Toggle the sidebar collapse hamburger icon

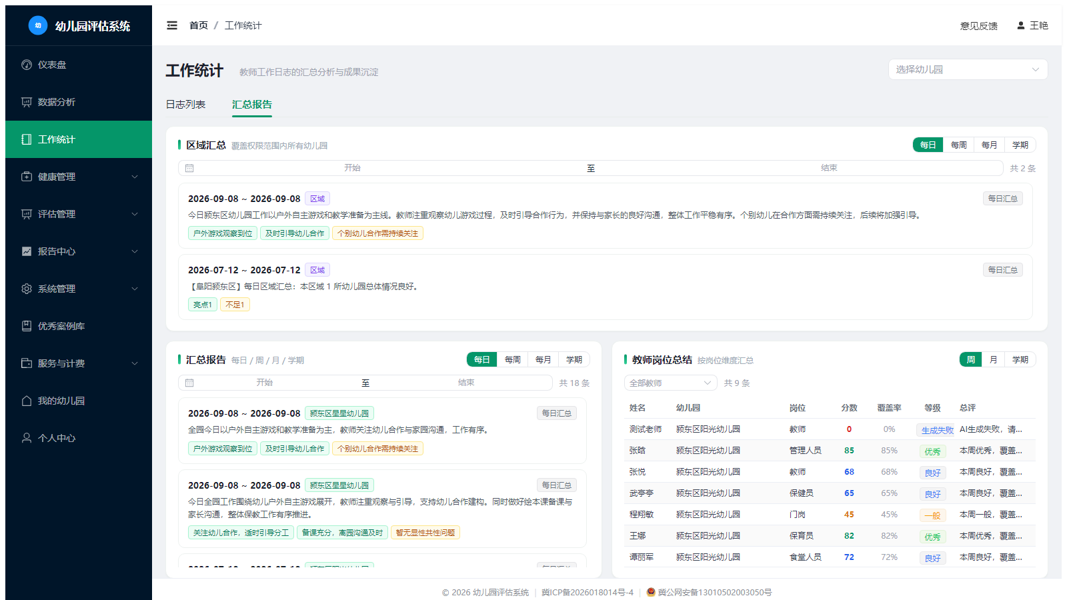[x=172, y=25]
